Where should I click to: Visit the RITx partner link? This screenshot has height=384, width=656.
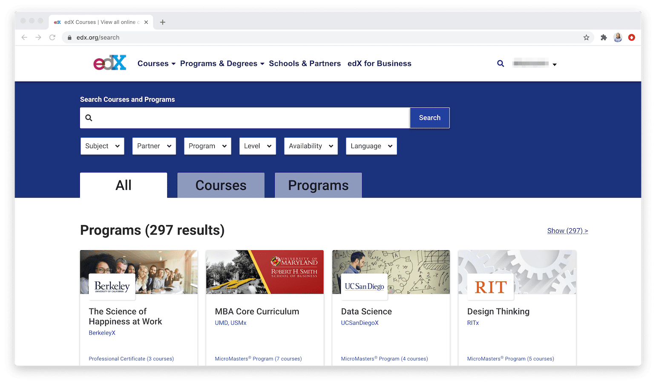click(x=473, y=323)
